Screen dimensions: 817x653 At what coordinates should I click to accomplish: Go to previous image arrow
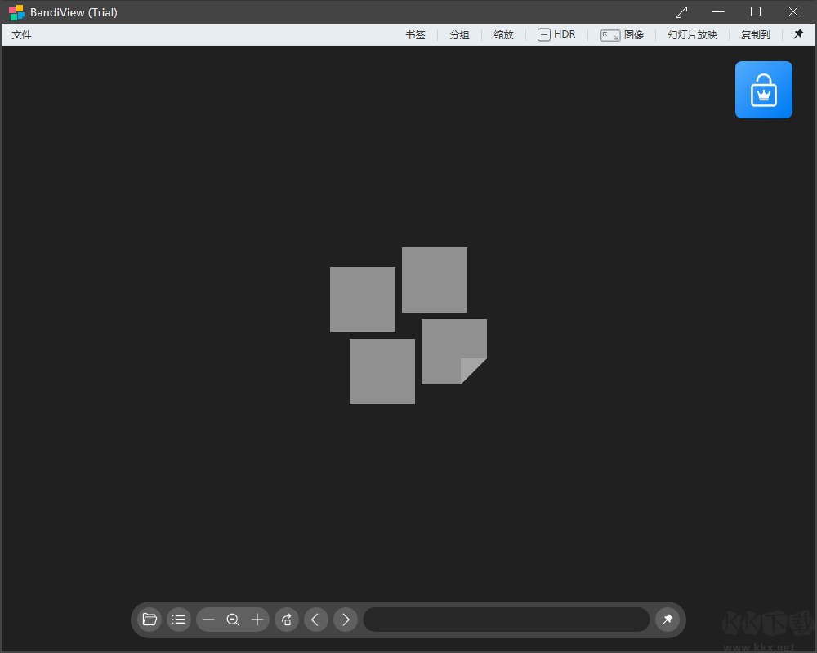click(x=315, y=620)
